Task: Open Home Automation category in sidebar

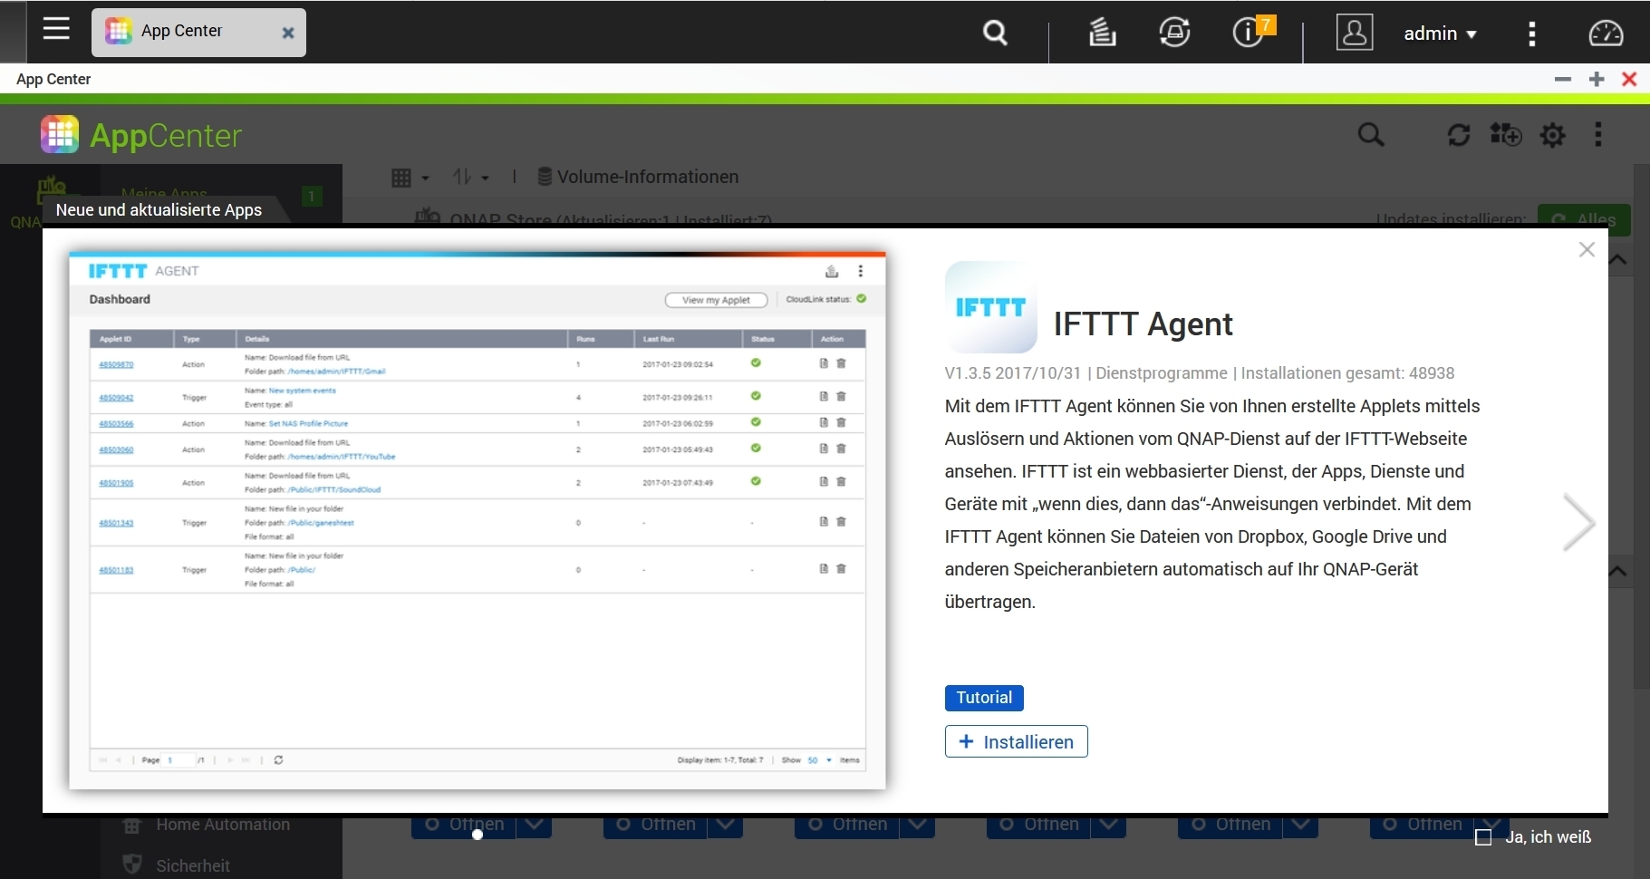Action: [207, 825]
